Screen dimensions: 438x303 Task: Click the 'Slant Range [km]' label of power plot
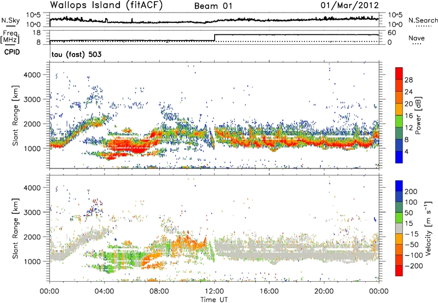[15, 115]
